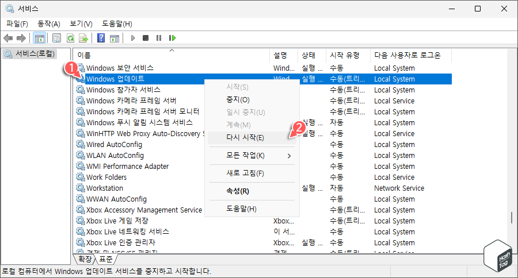Viewport: 518px width, 278px height.
Task: Sort by the 설명 column header
Action: point(284,55)
